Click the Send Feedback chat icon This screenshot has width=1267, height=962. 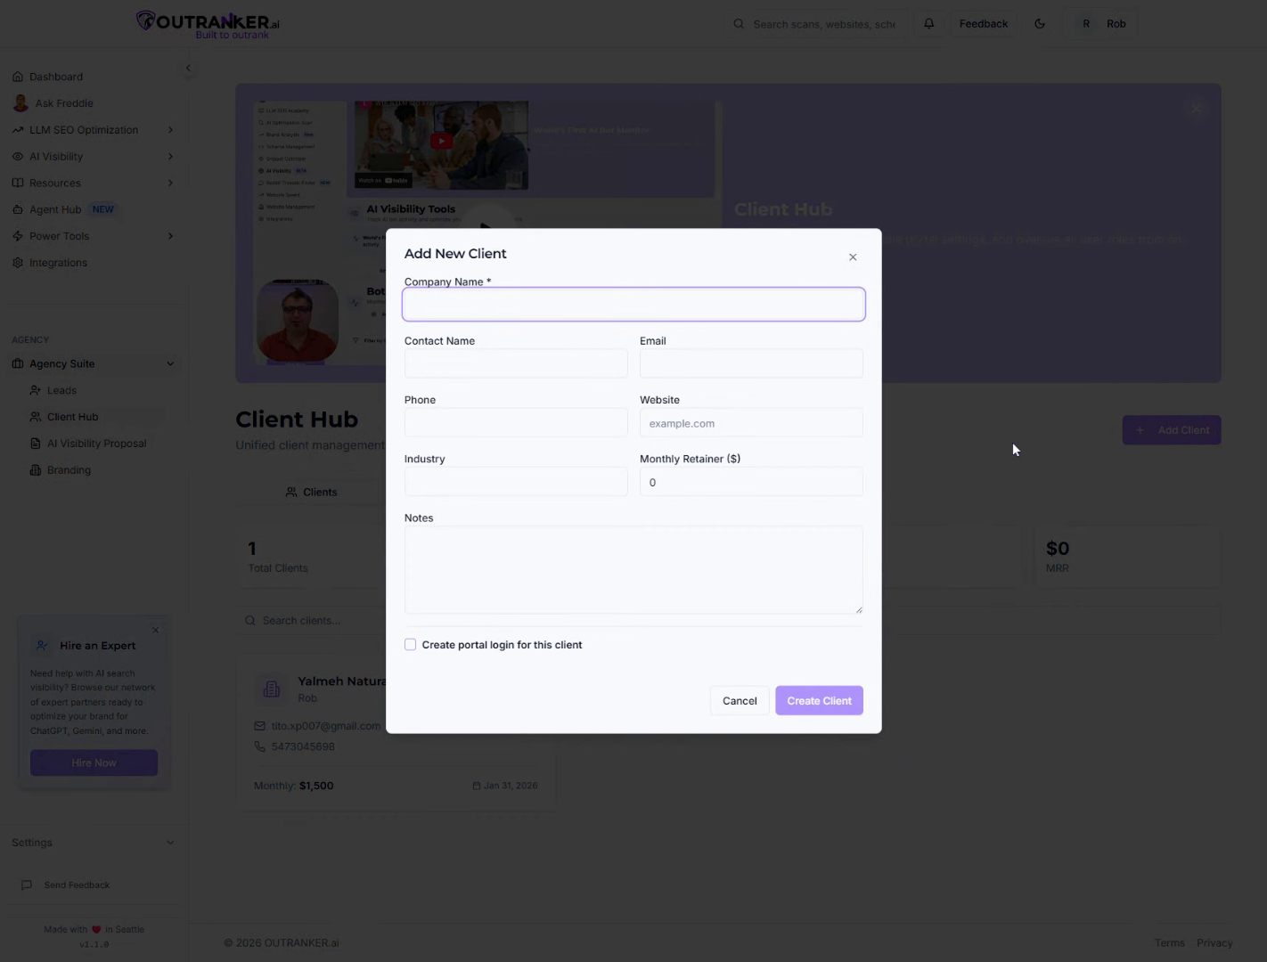(x=27, y=885)
